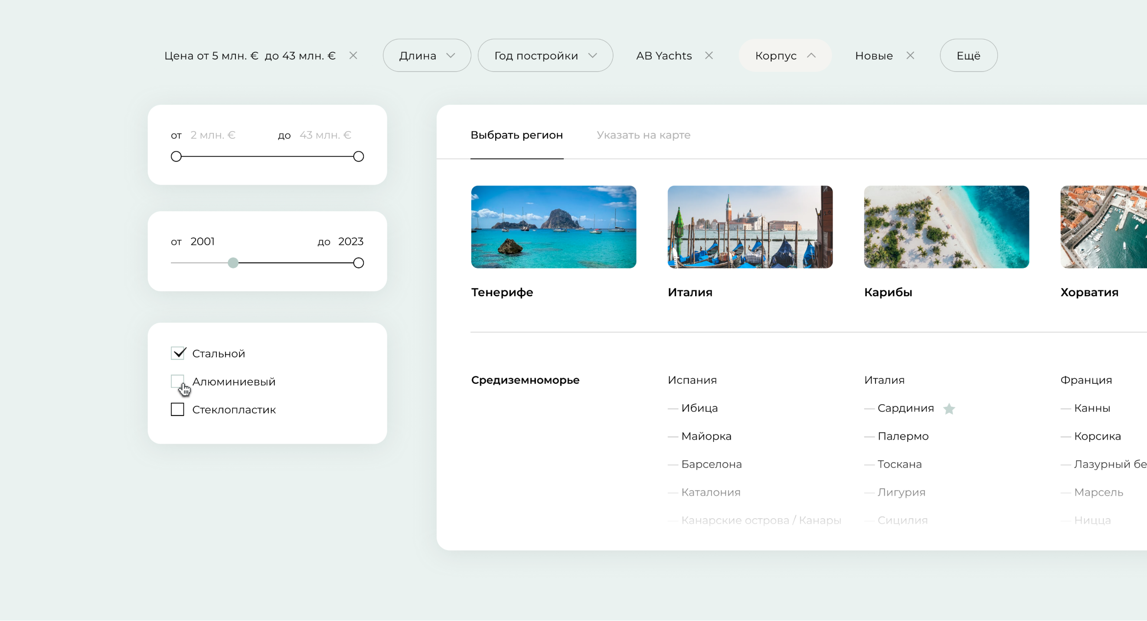Clear the Новые filter with its X
The height and width of the screenshot is (621, 1147).
(910, 56)
